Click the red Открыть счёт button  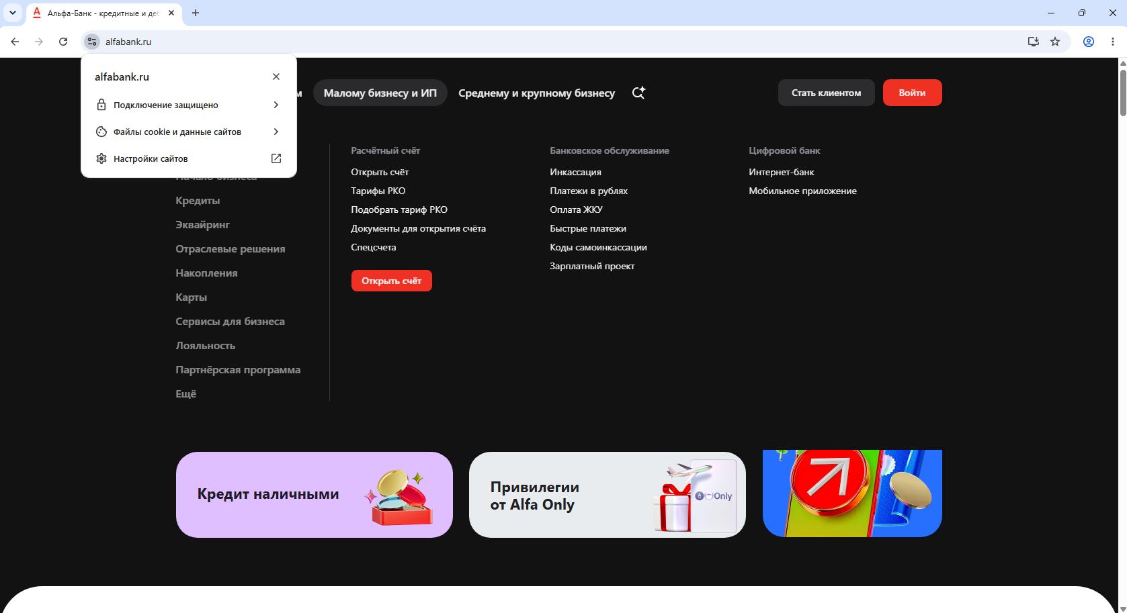[391, 281]
